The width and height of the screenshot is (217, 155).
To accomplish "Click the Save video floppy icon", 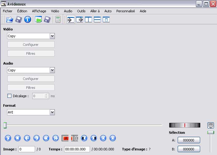I will click(x=18, y=20).
